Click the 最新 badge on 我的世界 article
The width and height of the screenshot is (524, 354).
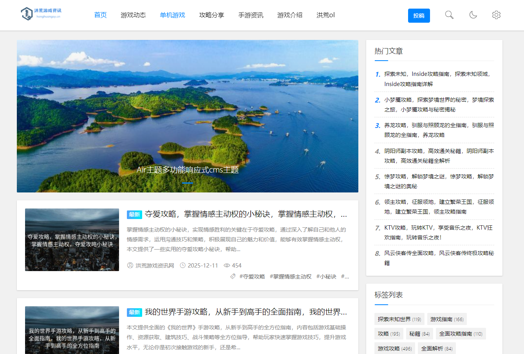134,312
